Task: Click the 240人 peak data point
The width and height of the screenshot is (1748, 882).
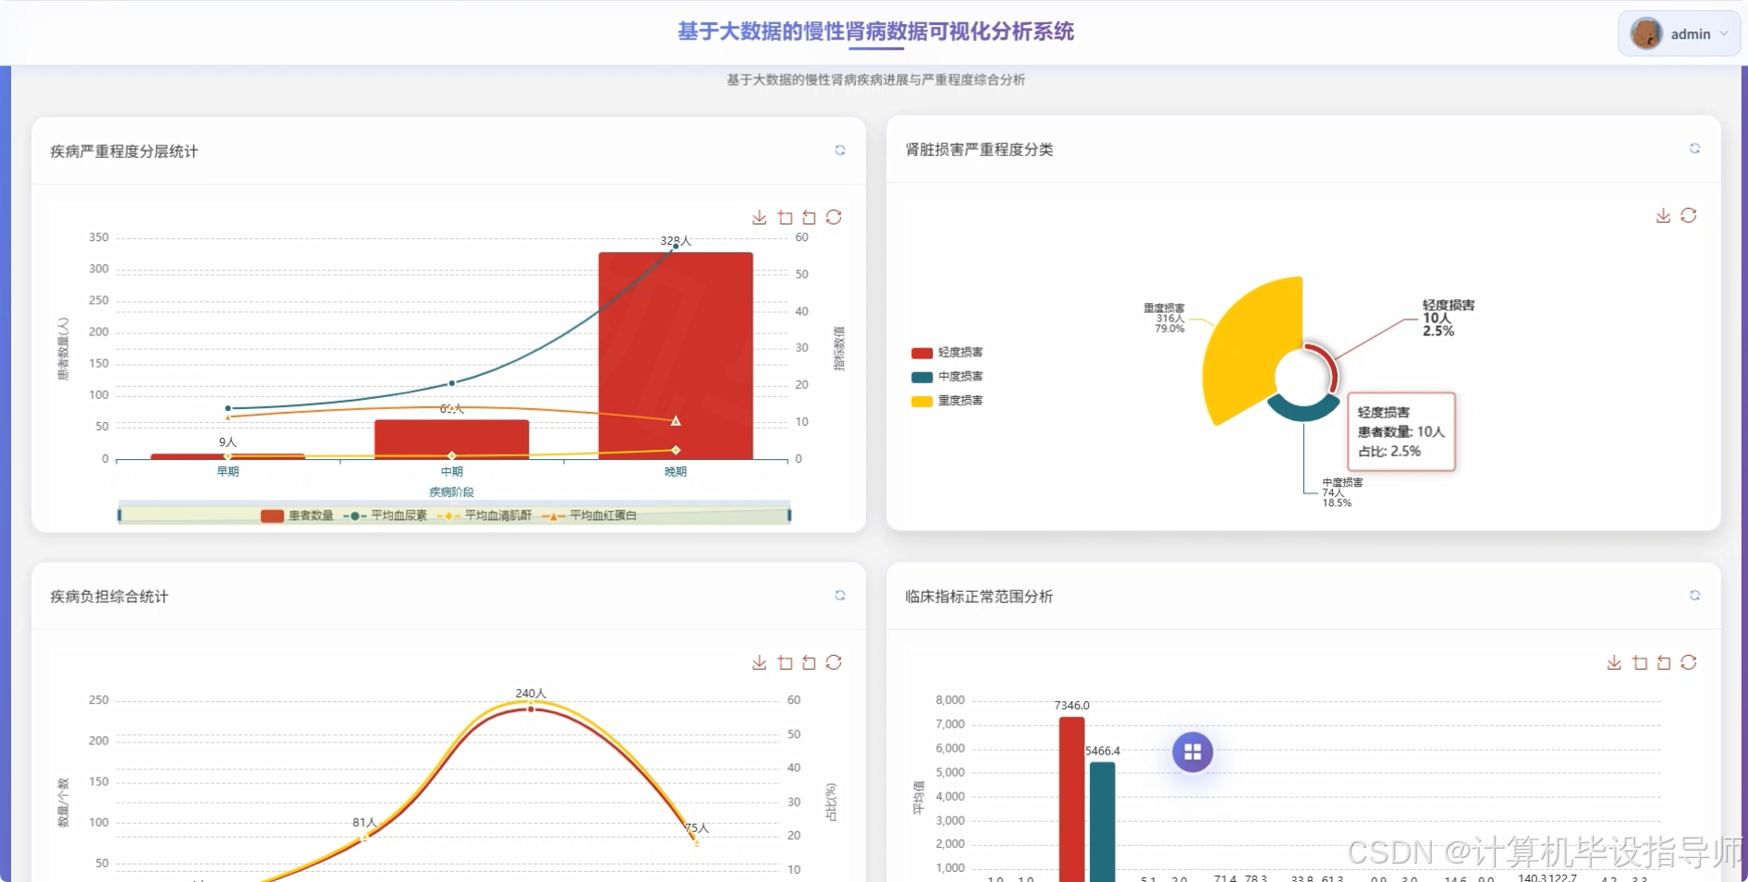Action: click(x=531, y=708)
